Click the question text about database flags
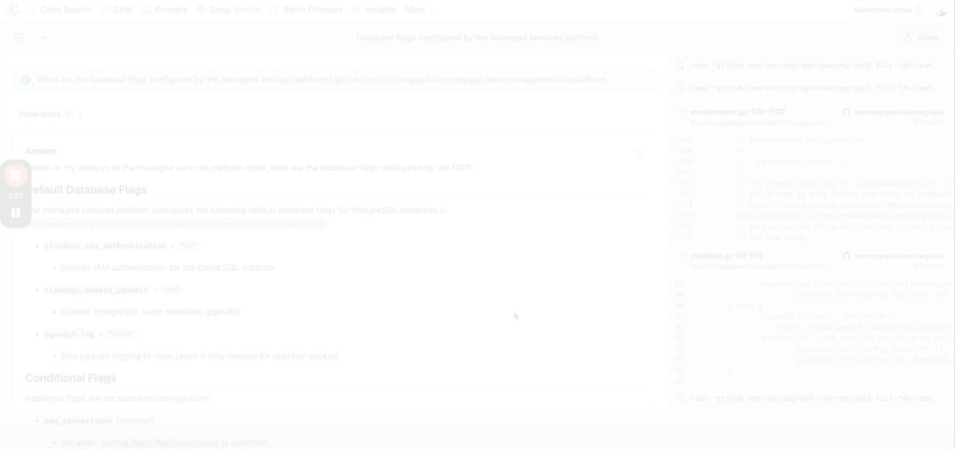955x449 pixels. 322,79
